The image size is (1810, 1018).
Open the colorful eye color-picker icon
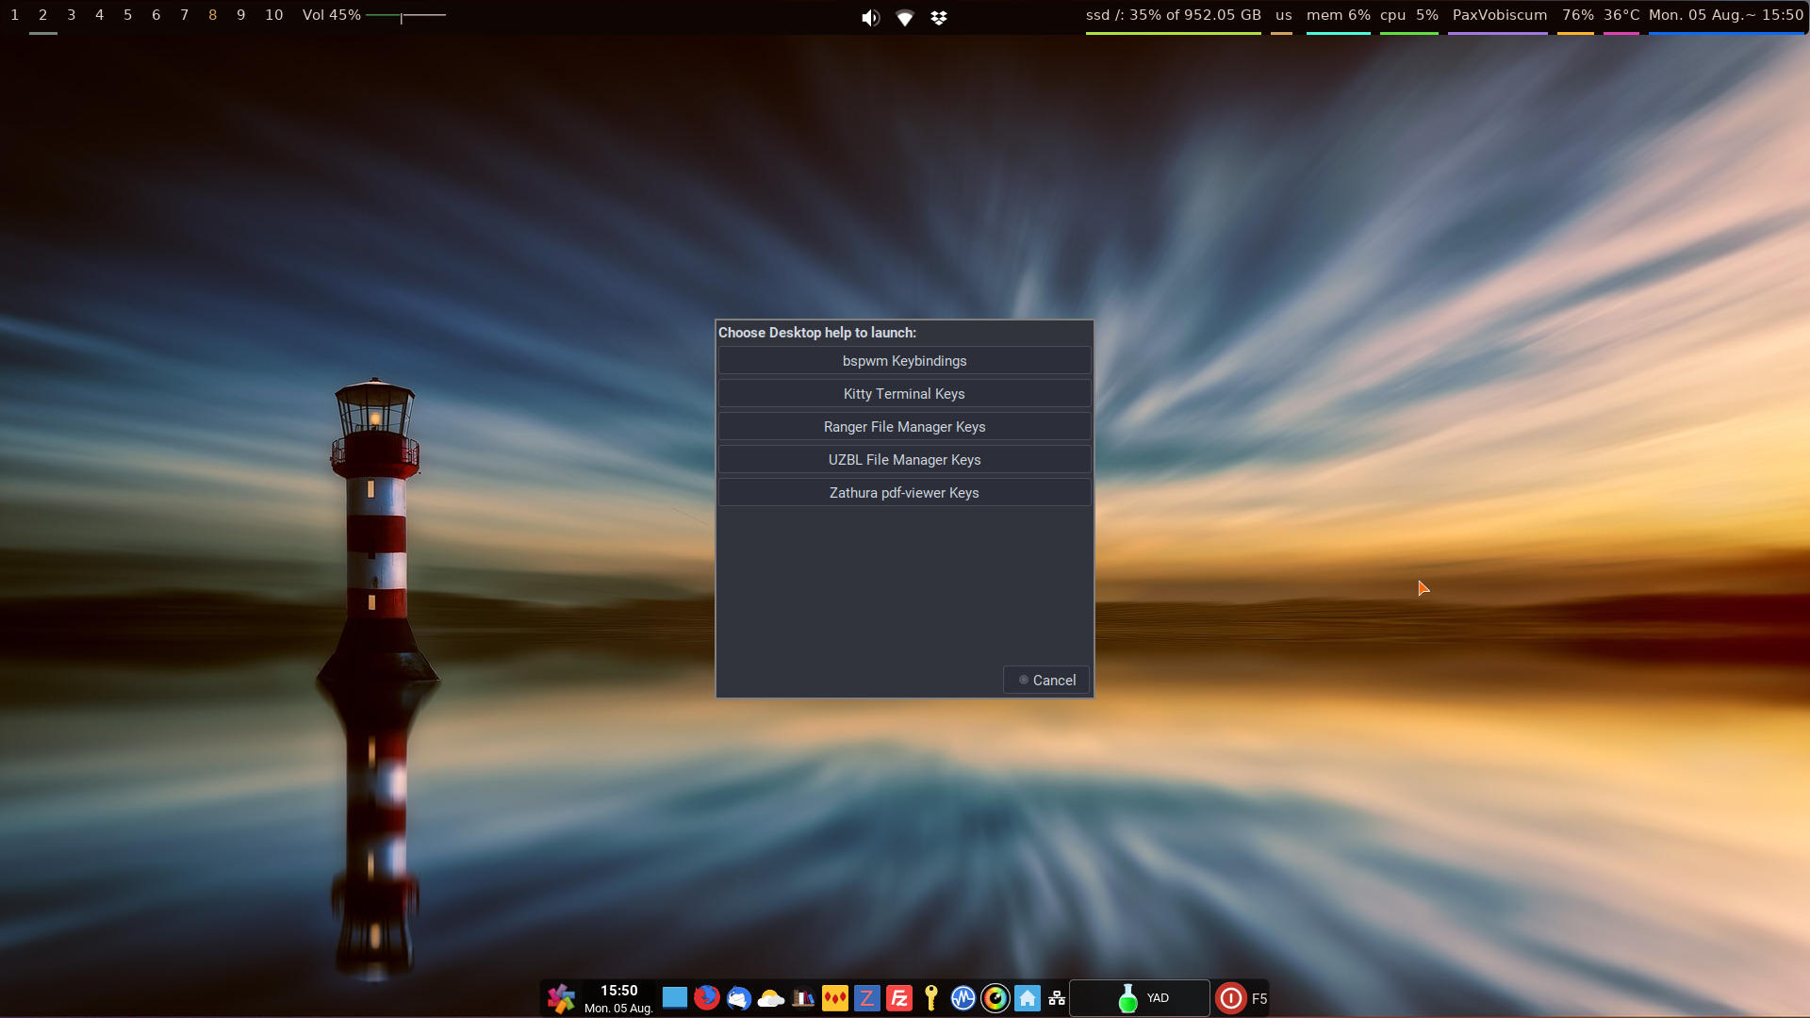click(995, 998)
